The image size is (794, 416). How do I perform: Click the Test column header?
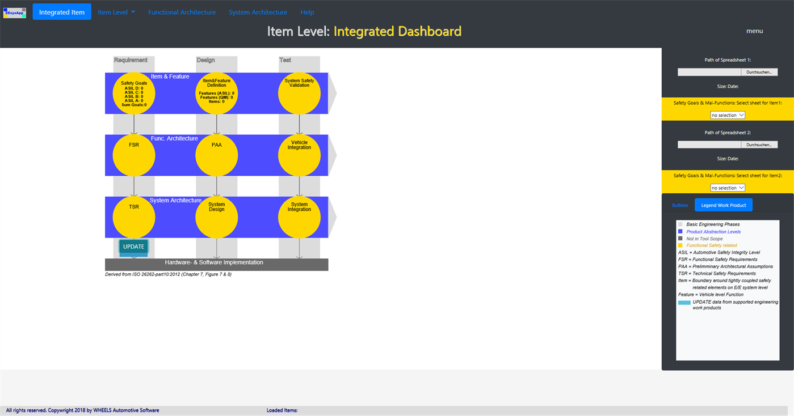(285, 60)
